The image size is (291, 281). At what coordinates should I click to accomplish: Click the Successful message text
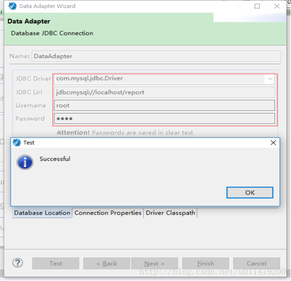55,159
